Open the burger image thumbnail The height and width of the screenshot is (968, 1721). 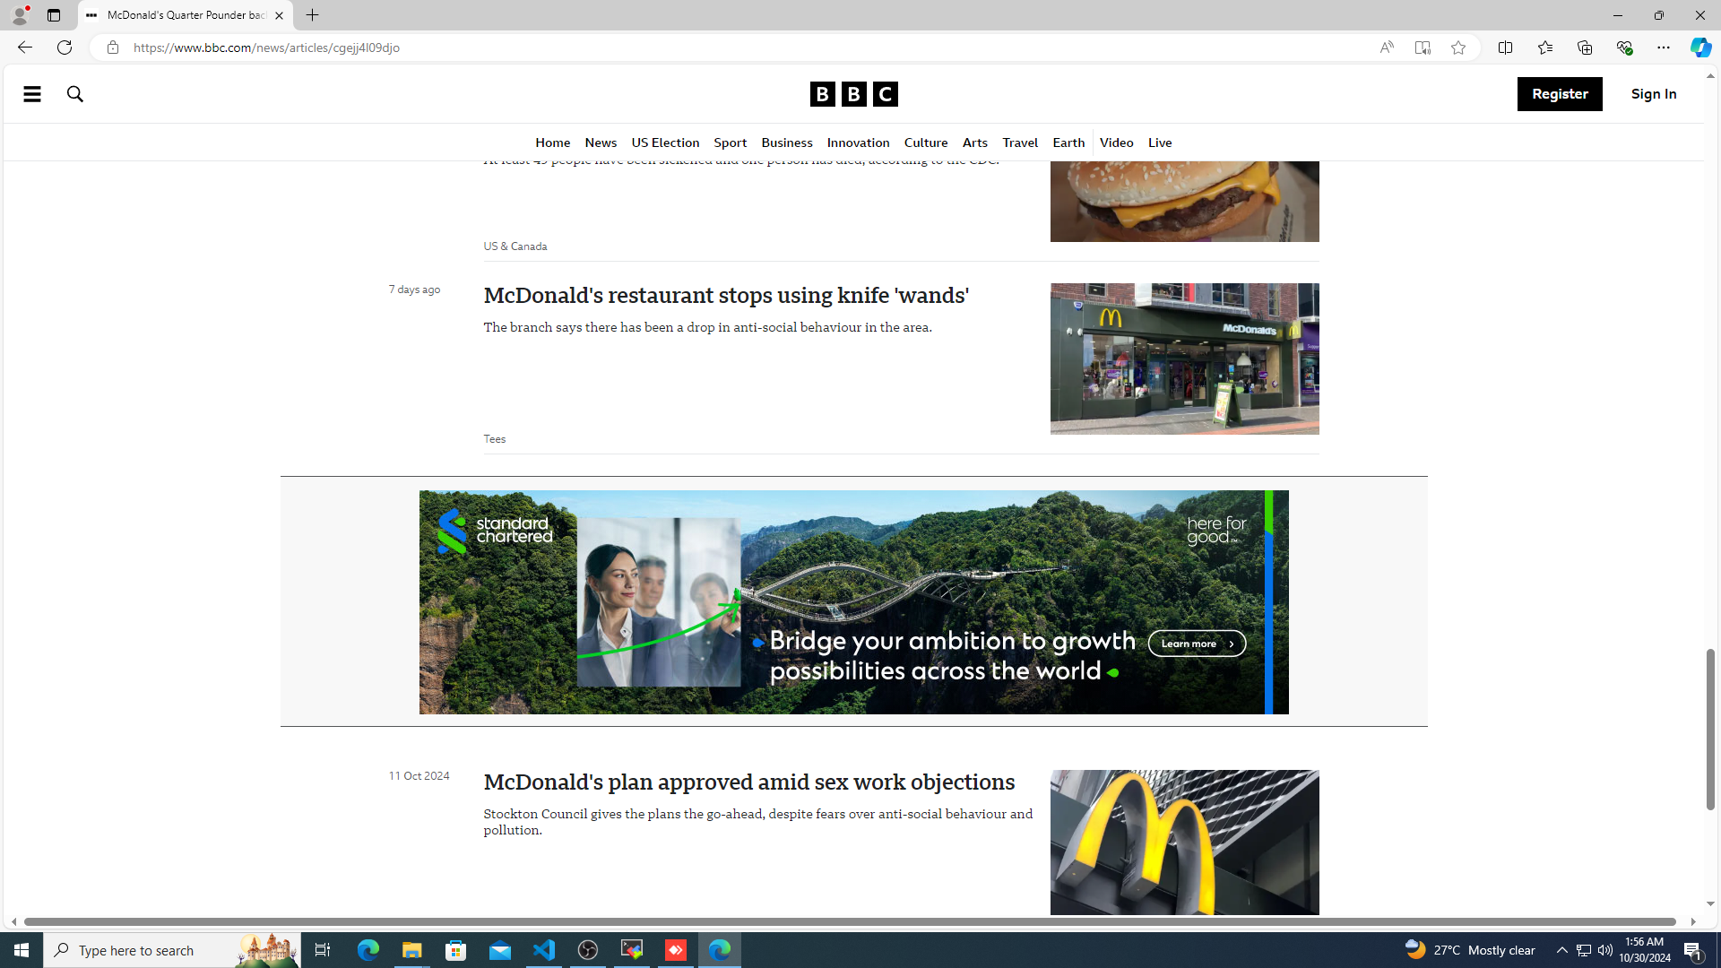point(1184,201)
